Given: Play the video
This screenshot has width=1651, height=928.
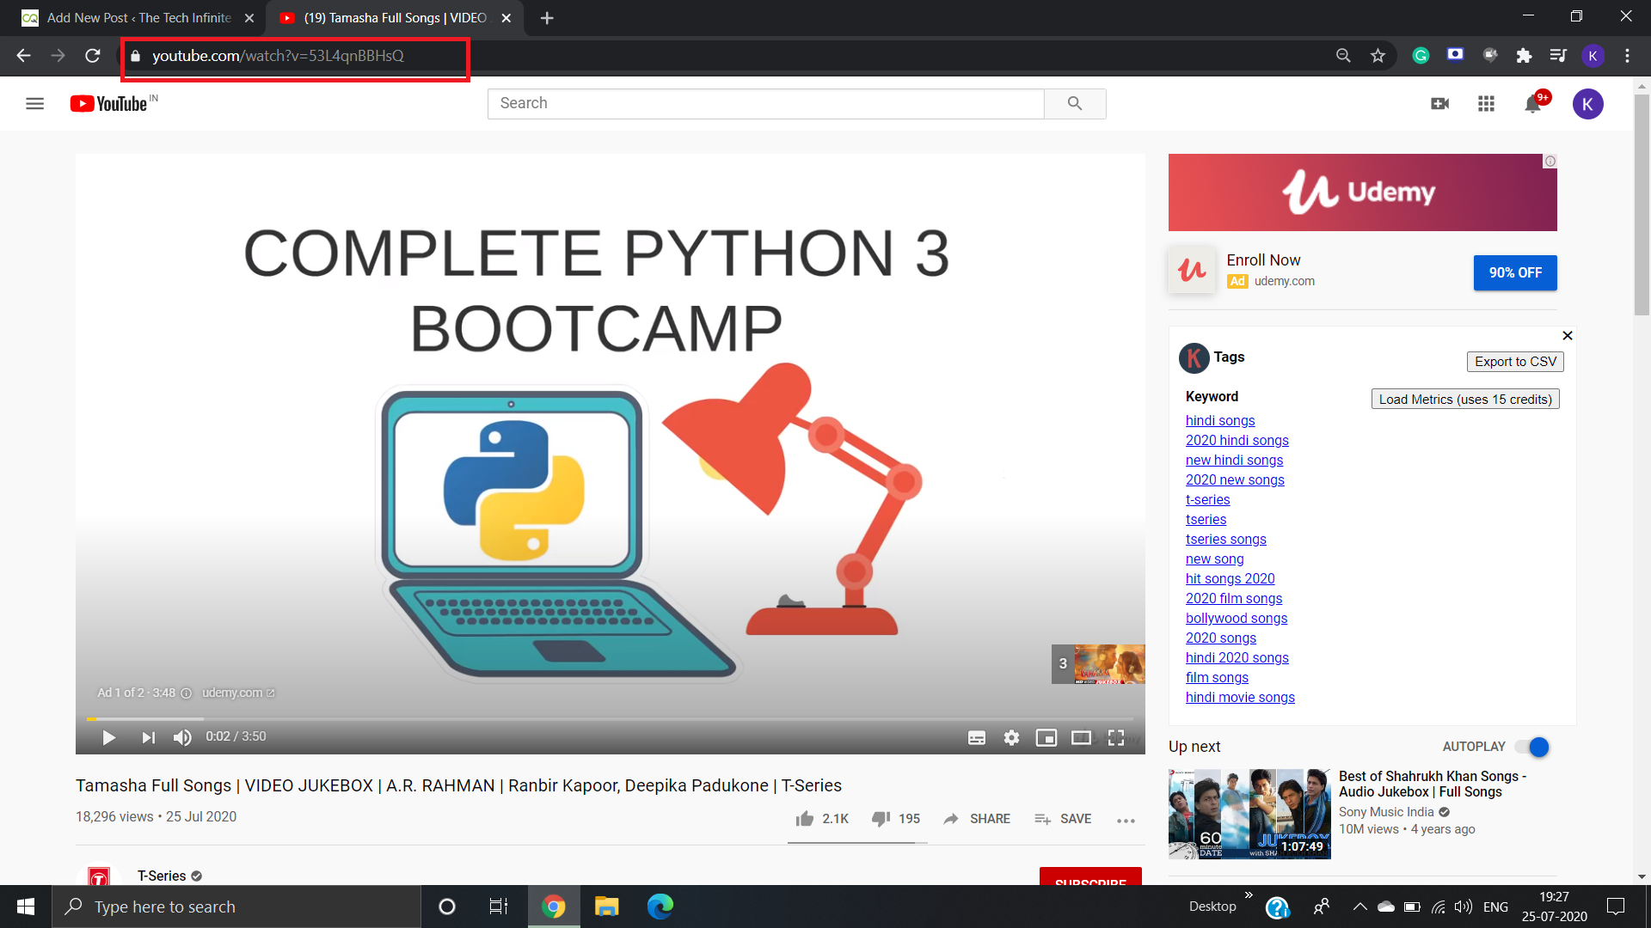Looking at the screenshot, I should coord(108,737).
